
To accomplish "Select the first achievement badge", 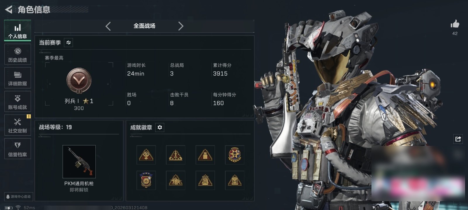I will pos(146,155).
